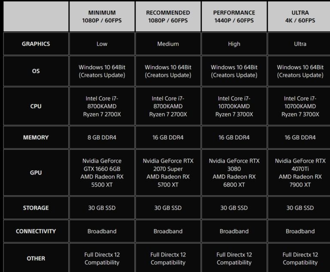The width and height of the screenshot is (330, 272).
Task: Select the ULTRA 4K / 60FPS column header
Action: pyautogui.click(x=300, y=17)
